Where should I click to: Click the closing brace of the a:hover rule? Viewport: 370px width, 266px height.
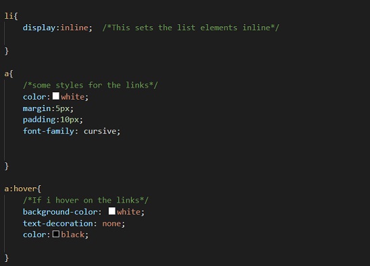coord(7,258)
